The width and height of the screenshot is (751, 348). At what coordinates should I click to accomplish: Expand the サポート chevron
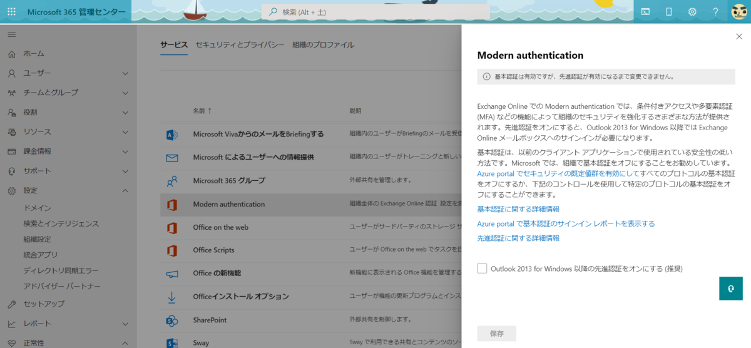tap(125, 171)
